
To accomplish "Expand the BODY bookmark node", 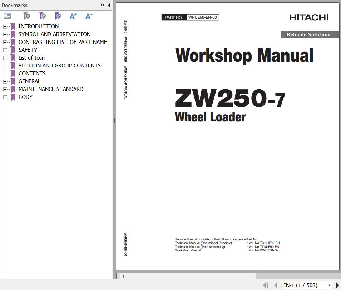I will [x=5, y=97].
